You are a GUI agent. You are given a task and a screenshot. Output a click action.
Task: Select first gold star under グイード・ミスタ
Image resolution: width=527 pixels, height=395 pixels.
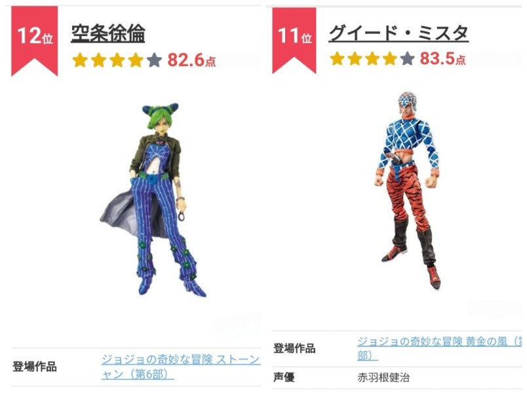click(x=337, y=58)
